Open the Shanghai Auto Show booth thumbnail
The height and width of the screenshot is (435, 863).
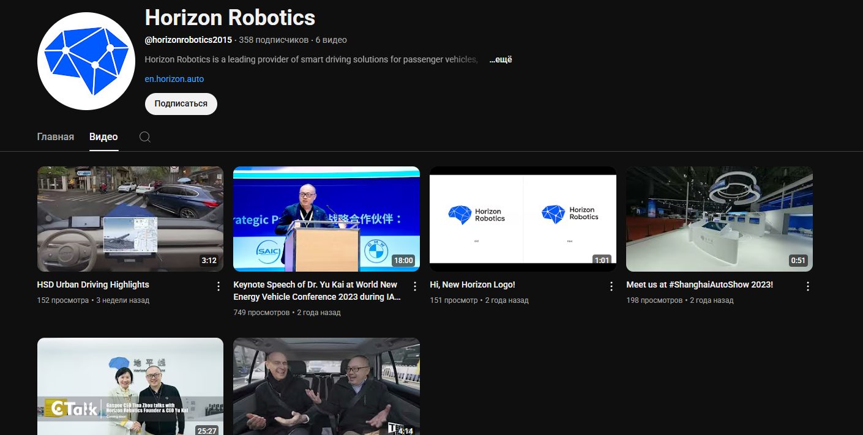719,219
